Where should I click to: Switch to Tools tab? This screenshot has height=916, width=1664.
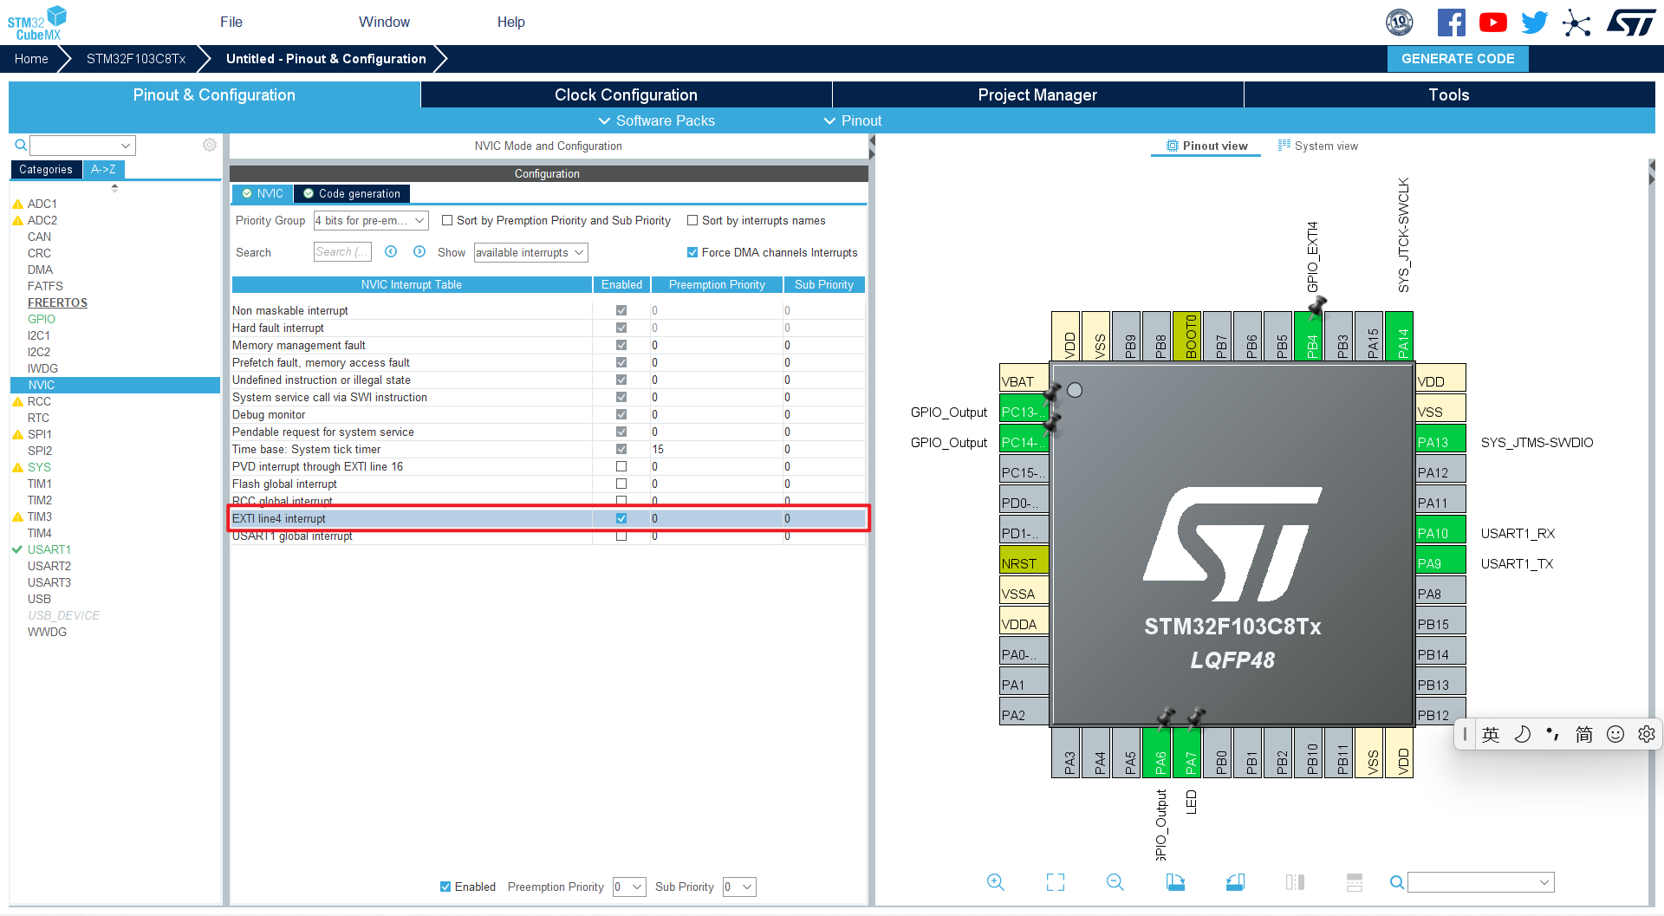(x=1449, y=94)
